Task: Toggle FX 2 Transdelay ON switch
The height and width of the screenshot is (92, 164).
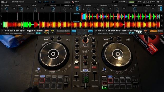Action: (110, 8)
